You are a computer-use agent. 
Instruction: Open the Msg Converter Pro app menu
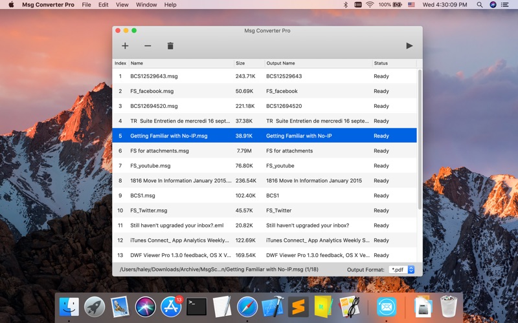coord(48,5)
